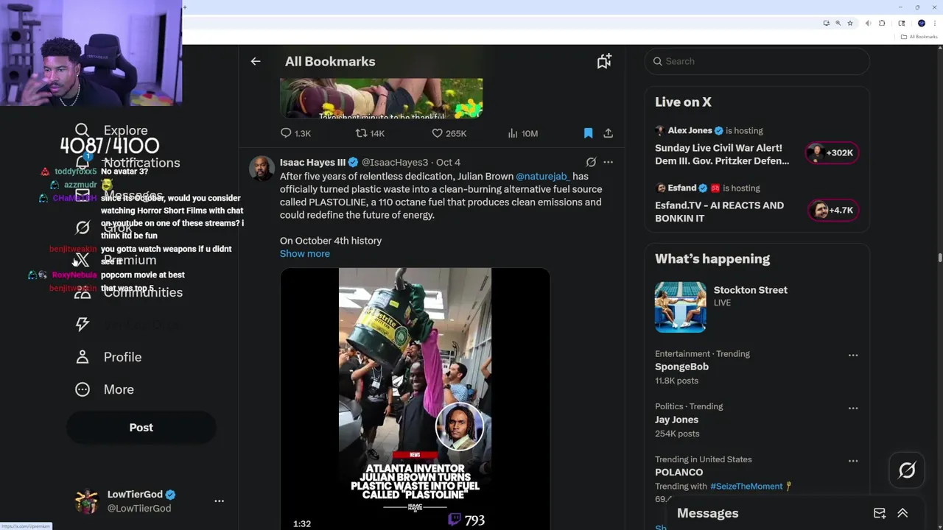This screenshot has height=530, width=943.
Task: Click the Post button
Action: pos(141,428)
